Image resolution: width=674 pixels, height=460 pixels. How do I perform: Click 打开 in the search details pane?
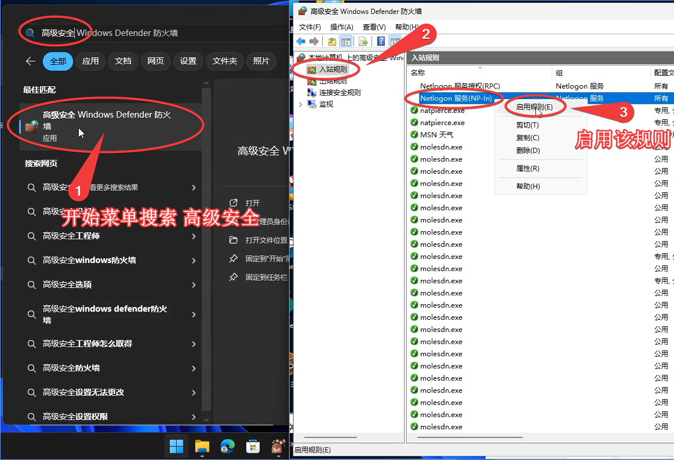[x=252, y=203]
